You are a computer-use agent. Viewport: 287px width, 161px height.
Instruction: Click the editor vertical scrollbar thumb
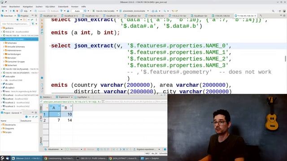(x=285, y=59)
